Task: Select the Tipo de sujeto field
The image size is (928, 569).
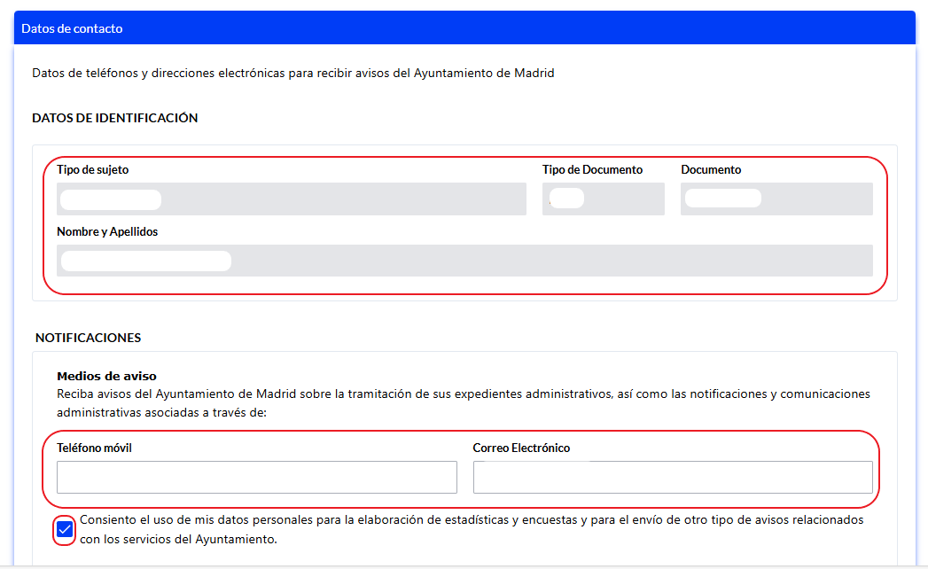Action: 291,199
